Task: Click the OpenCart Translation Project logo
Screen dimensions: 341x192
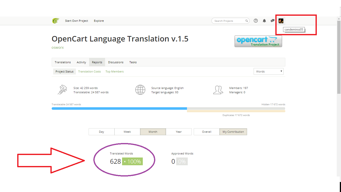Action: (258, 41)
